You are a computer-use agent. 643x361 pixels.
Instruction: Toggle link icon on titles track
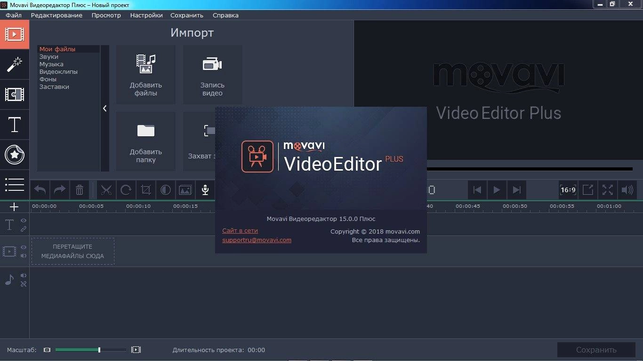[x=23, y=229]
